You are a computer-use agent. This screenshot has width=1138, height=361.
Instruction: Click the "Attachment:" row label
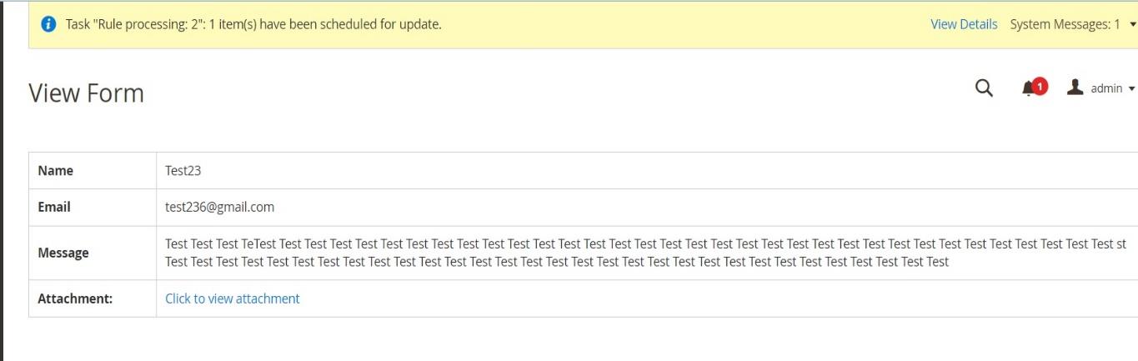(x=75, y=298)
